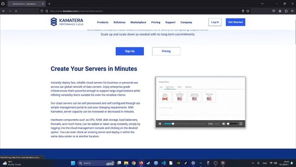Open the Firefox account icon
Image resolution: width=296 pixels, height=167 pixels.
tap(280, 11)
